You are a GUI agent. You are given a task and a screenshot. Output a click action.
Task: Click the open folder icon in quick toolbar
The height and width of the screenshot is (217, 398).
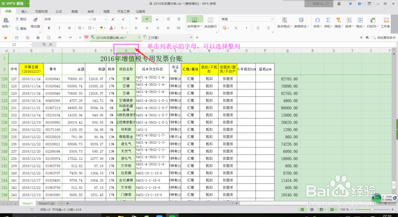[6, 37]
